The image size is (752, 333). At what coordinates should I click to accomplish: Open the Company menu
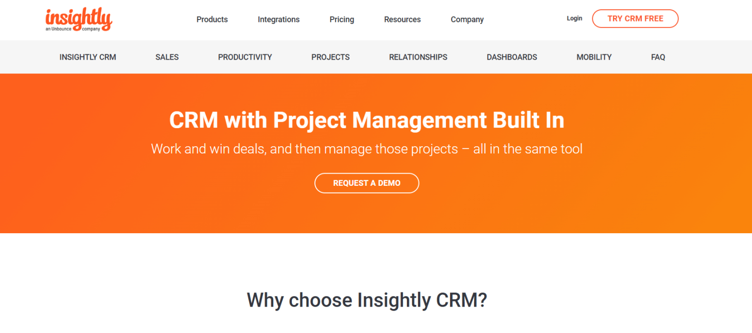[x=467, y=20]
